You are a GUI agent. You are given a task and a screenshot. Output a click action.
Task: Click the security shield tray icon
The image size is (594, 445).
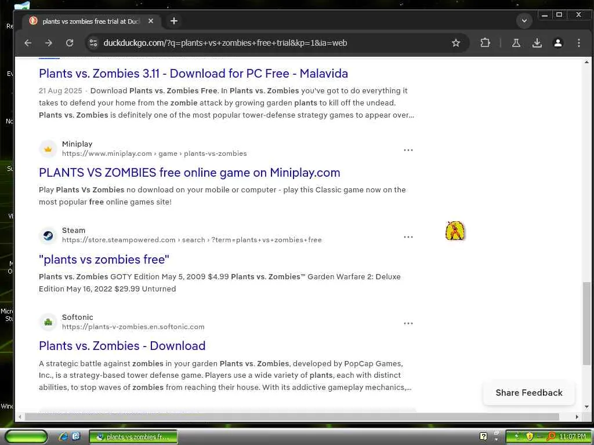pyautogui.click(x=530, y=437)
